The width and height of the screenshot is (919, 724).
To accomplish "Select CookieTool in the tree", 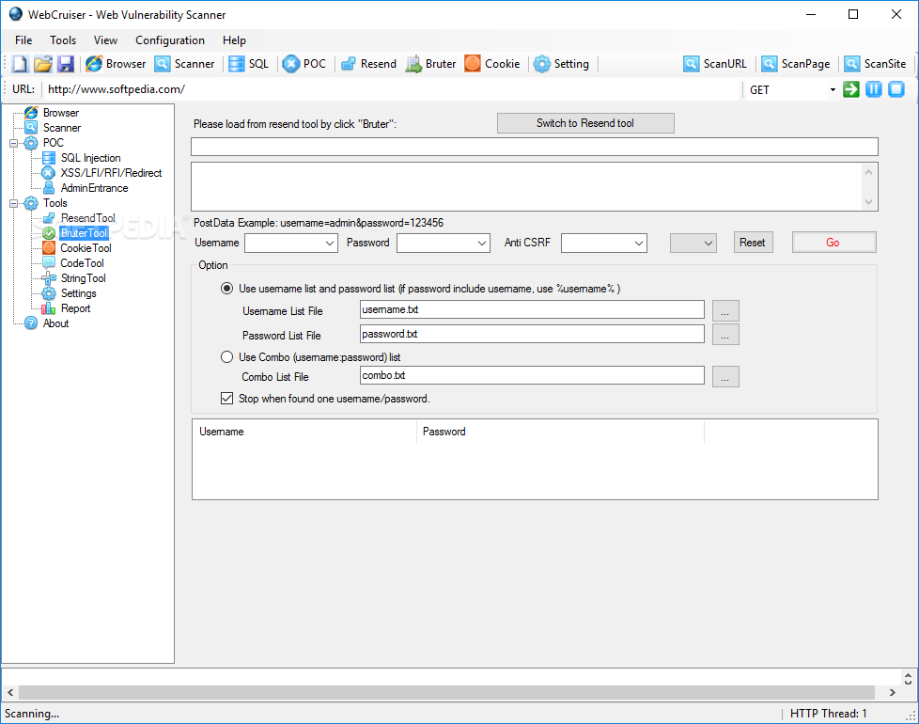I will tap(86, 248).
